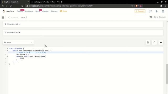Open the hamburger menu icon
The height and width of the screenshot is (94, 168).
3,17
